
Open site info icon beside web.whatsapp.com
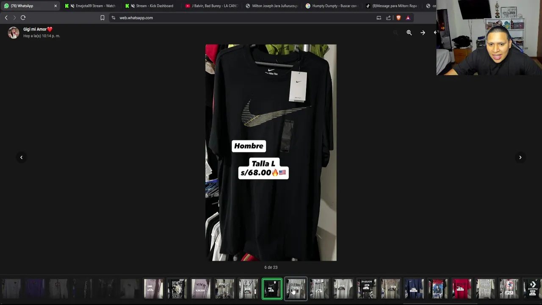[113, 18]
